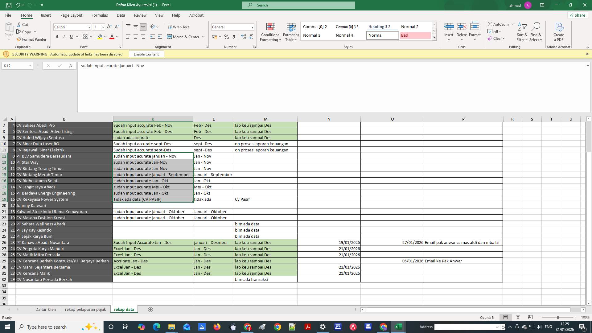Click the Percent Style icon
The width and height of the screenshot is (592, 333).
point(227,37)
